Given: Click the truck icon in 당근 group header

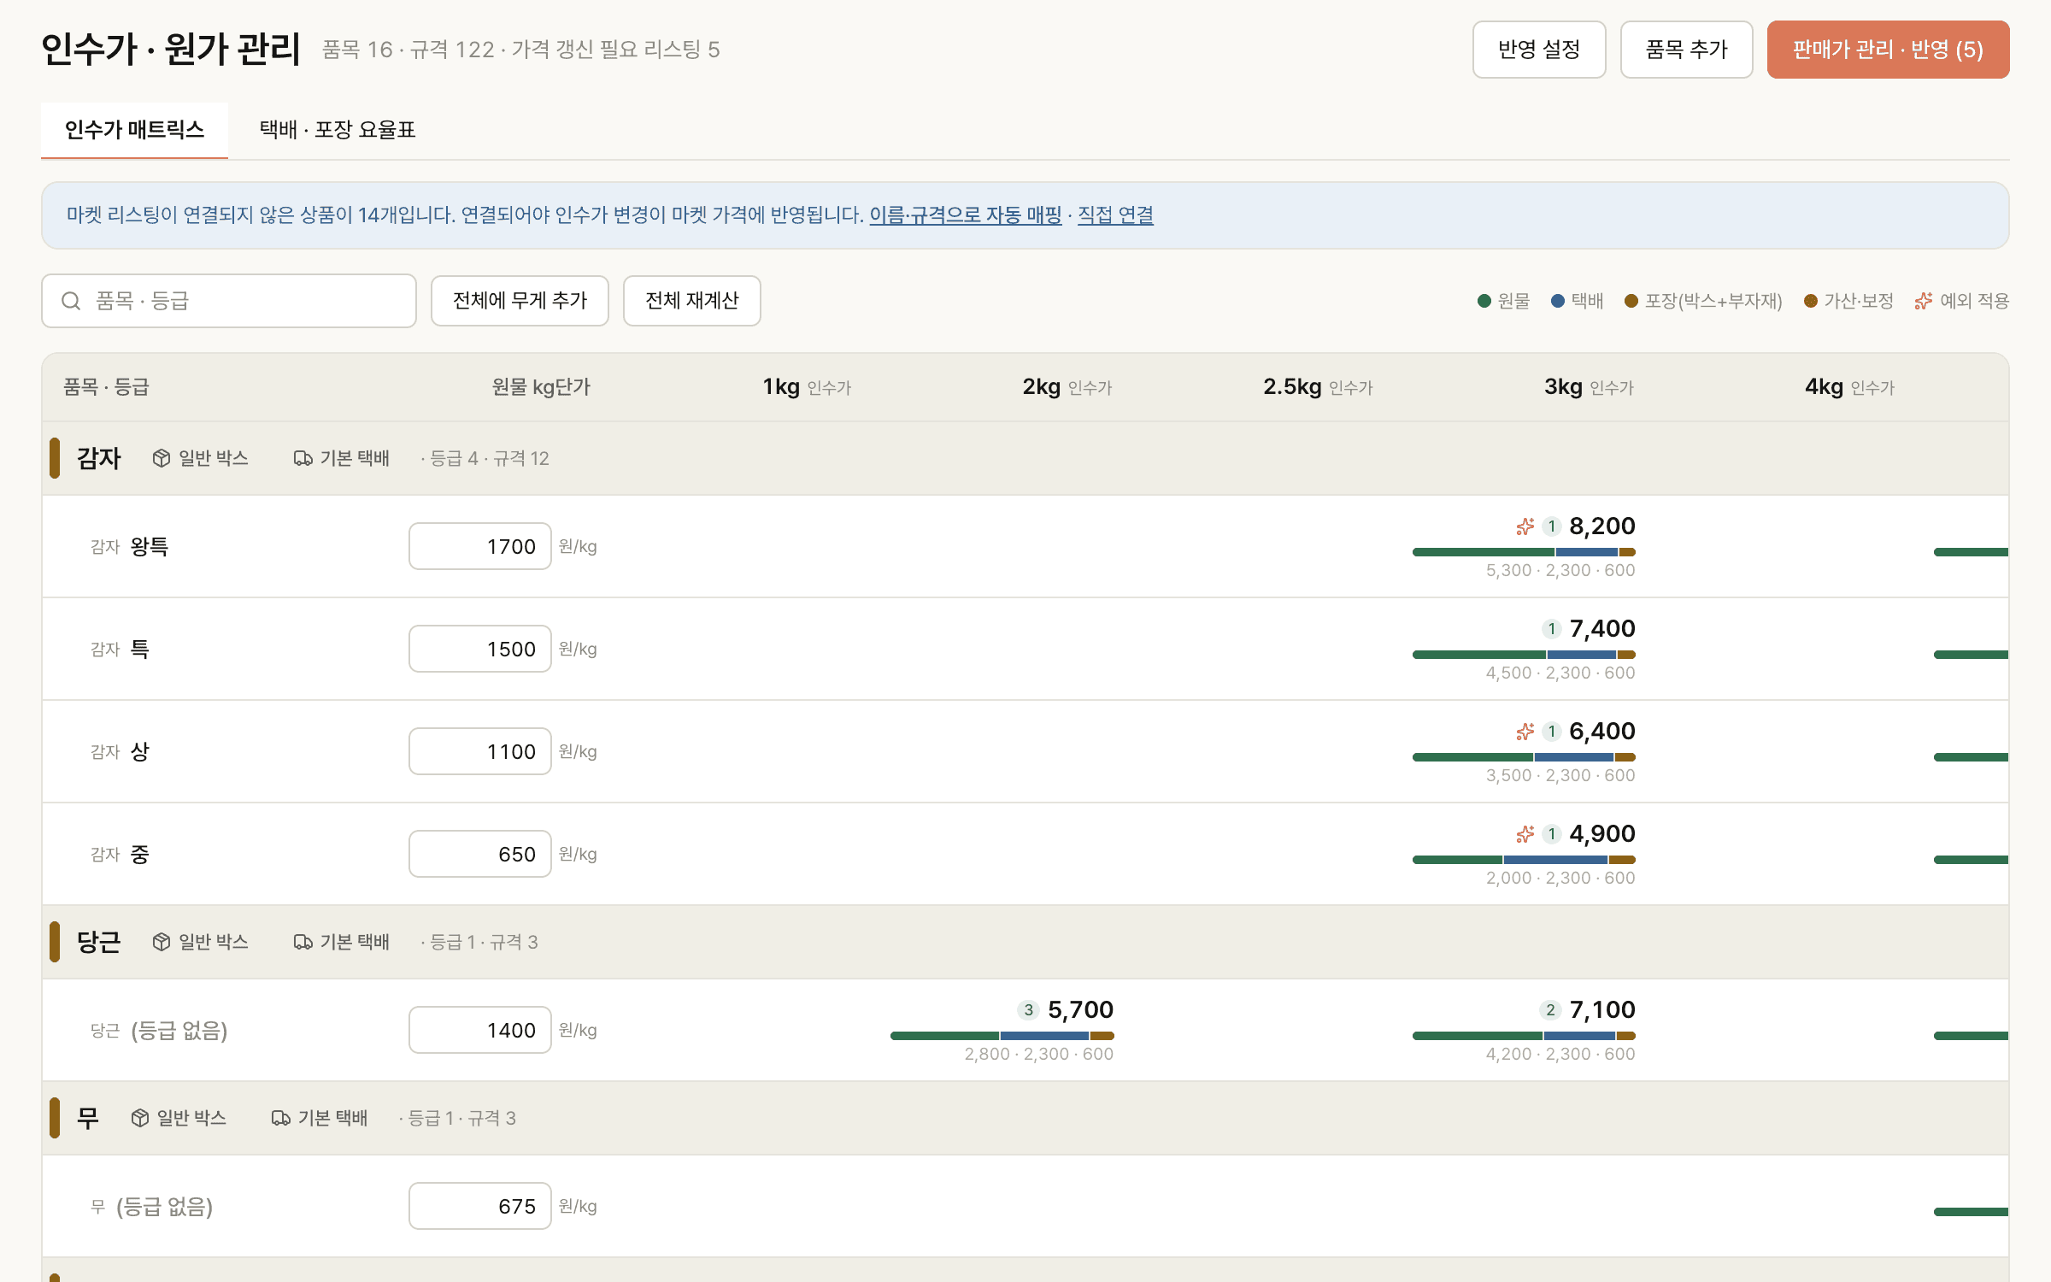Looking at the screenshot, I should tap(303, 942).
